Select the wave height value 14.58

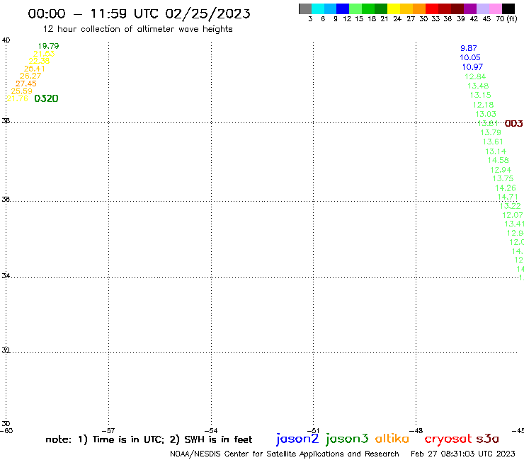coord(499,161)
